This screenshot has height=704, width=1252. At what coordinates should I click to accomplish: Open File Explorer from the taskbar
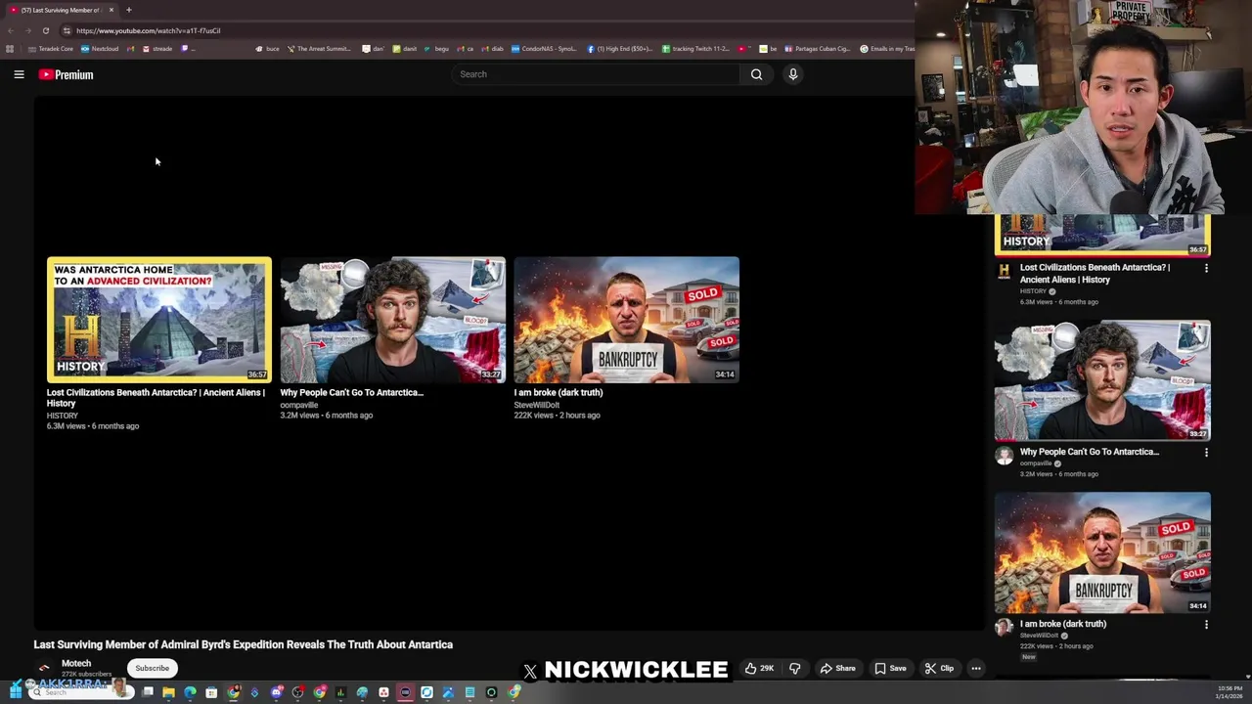click(168, 693)
